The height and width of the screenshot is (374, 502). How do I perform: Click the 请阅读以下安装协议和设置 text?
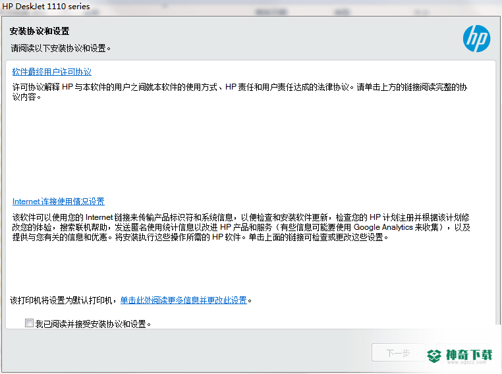[x=61, y=48]
